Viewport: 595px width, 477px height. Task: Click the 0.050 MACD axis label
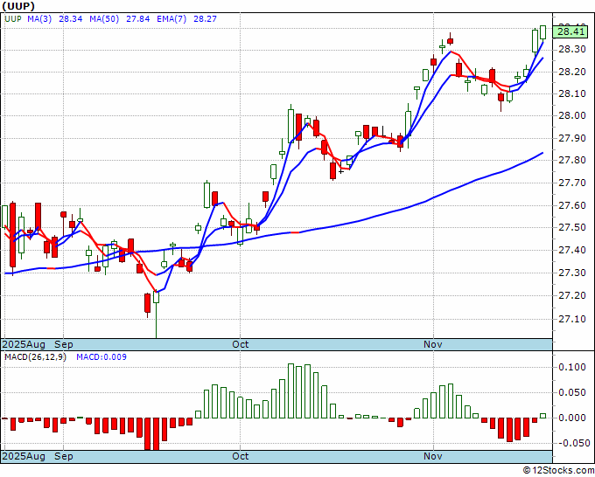click(572, 392)
